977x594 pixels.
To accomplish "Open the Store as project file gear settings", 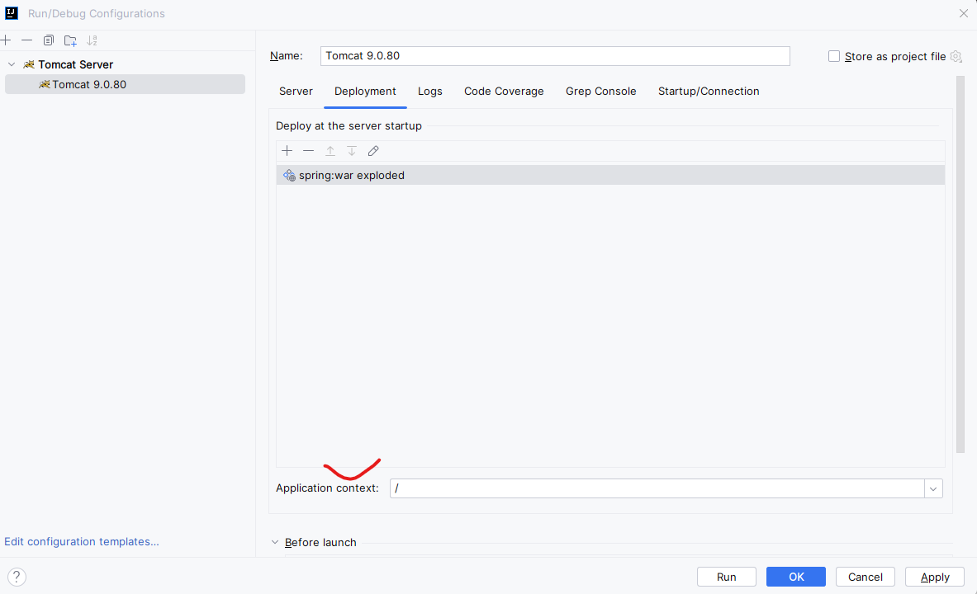I will [x=956, y=57].
